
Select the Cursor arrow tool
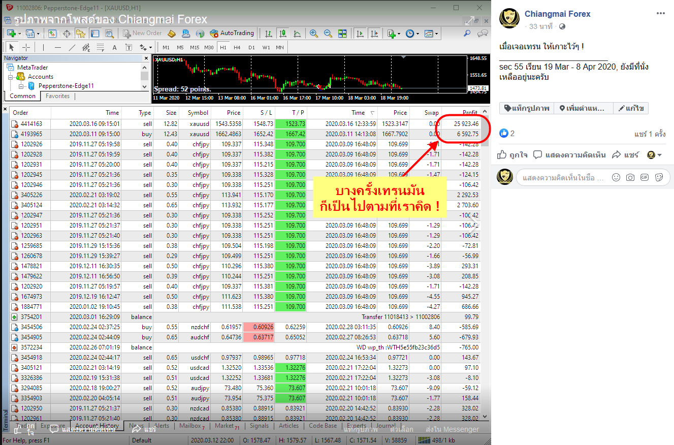[12, 48]
